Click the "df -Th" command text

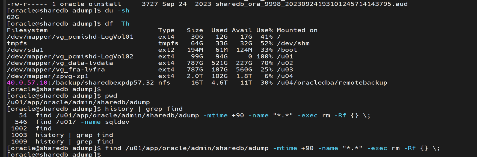(x=117, y=24)
